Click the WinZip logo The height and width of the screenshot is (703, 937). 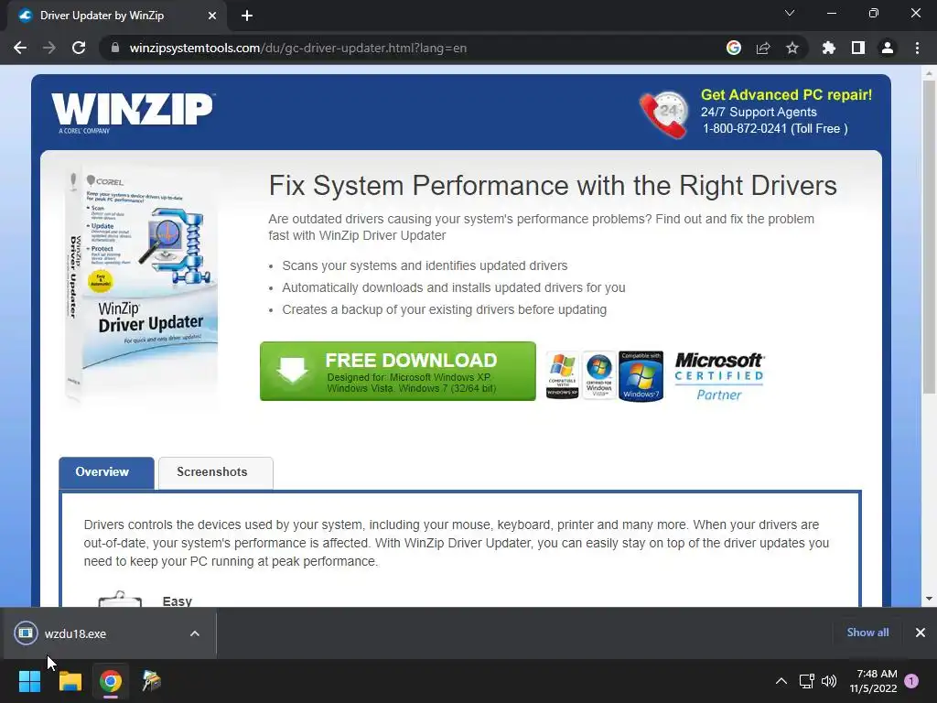[x=132, y=113]
